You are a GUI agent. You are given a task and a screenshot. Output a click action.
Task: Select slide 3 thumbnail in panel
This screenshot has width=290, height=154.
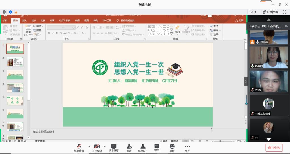15,75
